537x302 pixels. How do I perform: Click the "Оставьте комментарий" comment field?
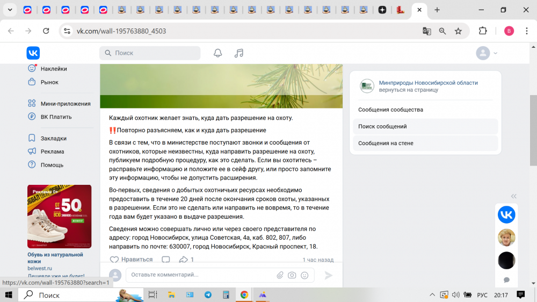click(201, 275)
